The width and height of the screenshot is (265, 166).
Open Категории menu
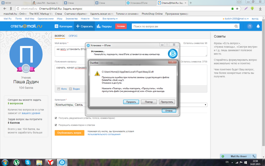pyautogui.click(x=63, y=26)
